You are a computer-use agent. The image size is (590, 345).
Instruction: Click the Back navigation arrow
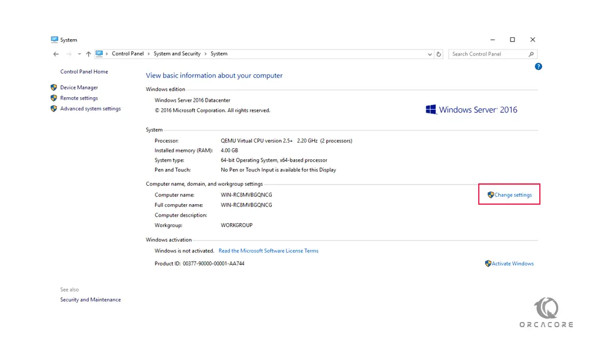click(56, 54)
